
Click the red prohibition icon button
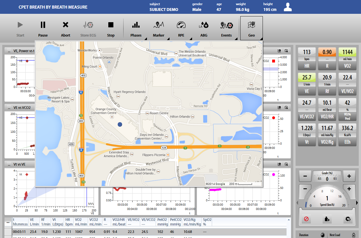point(306,219)
